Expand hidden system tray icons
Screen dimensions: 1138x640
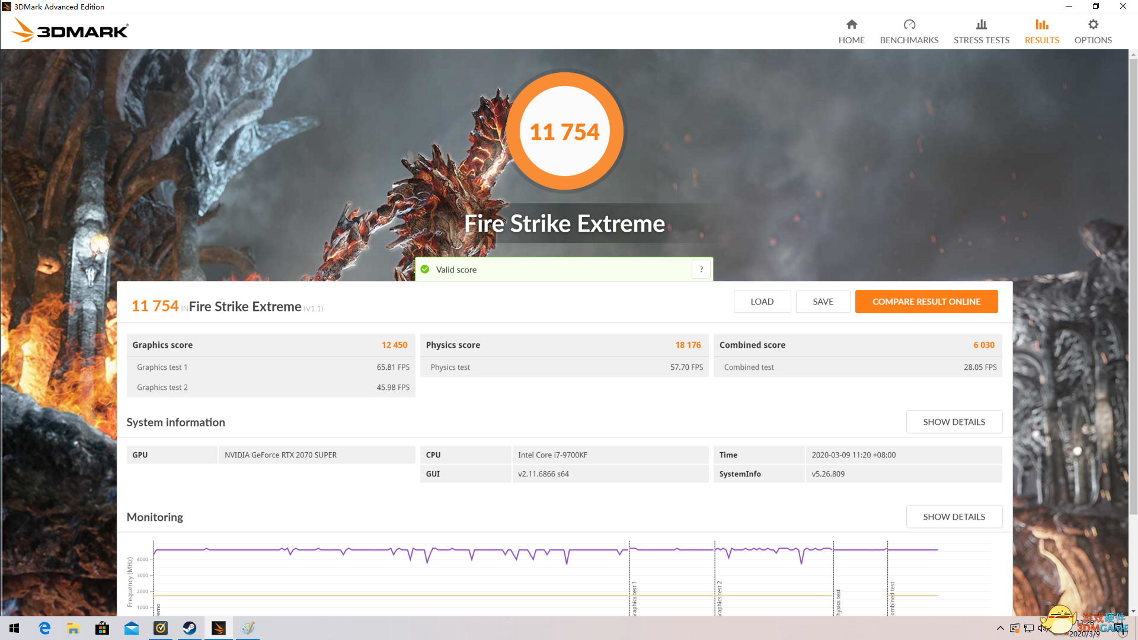tap(1000, 628)
